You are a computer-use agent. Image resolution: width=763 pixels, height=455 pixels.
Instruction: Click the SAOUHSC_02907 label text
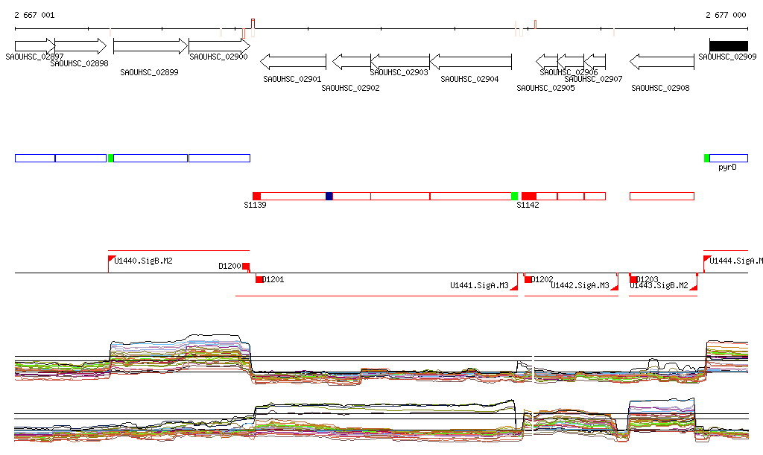click(x=593, y=79)
